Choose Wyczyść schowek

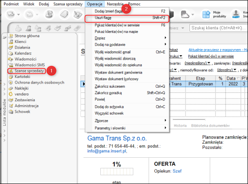pos(128,113)
